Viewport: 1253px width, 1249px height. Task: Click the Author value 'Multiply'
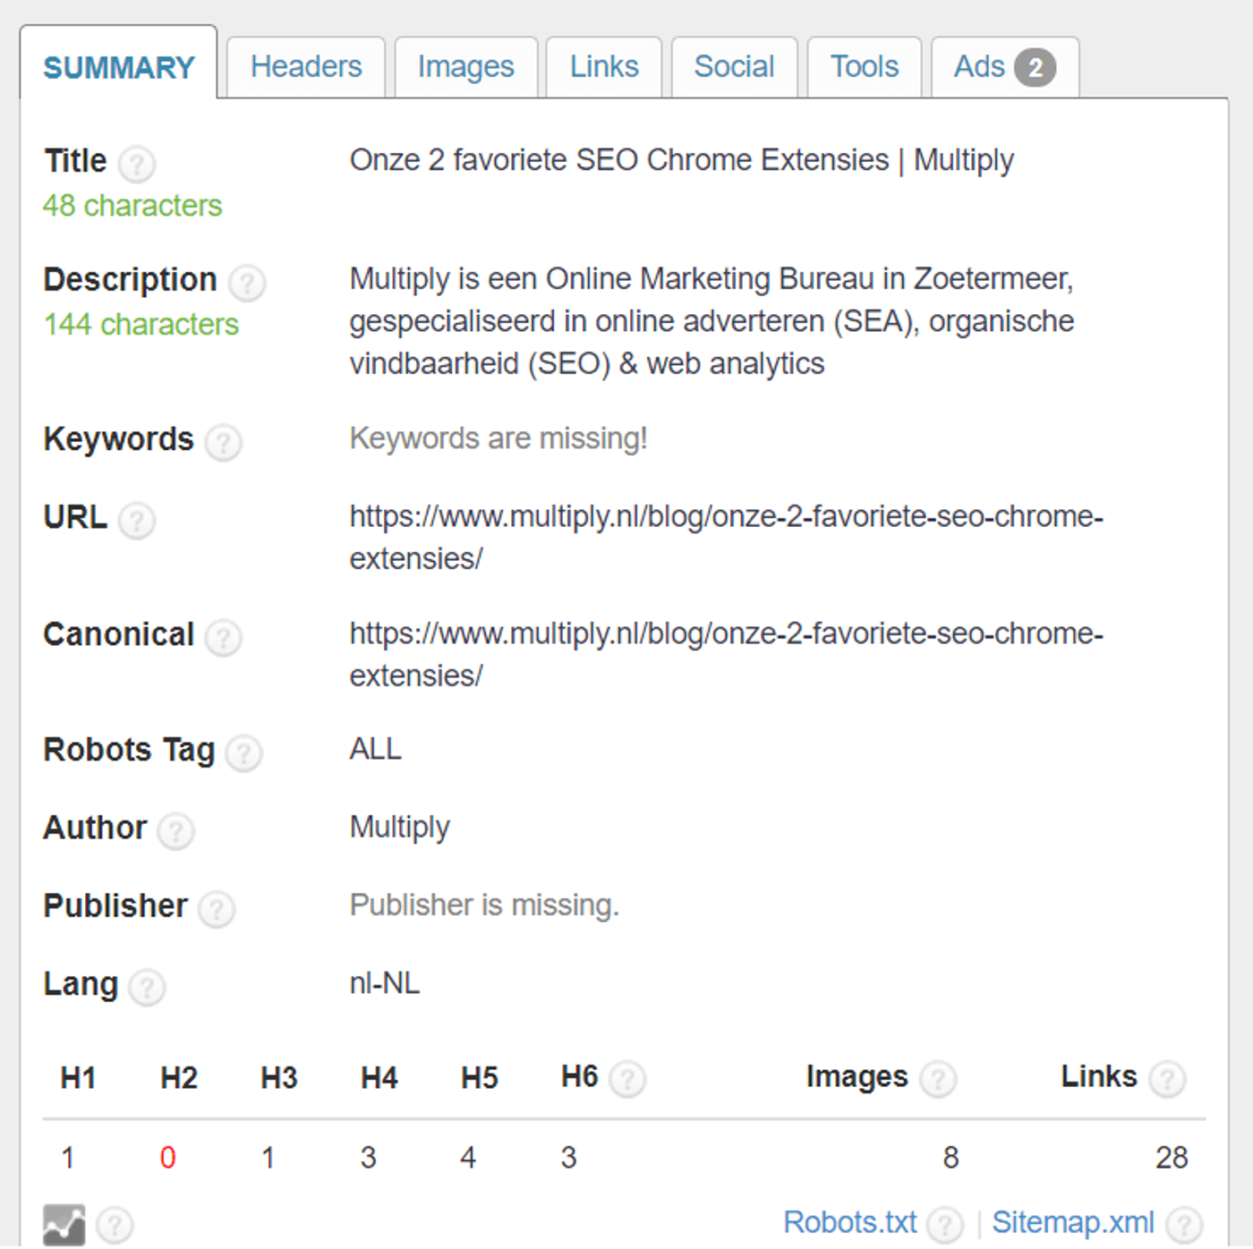pos(399,828)
